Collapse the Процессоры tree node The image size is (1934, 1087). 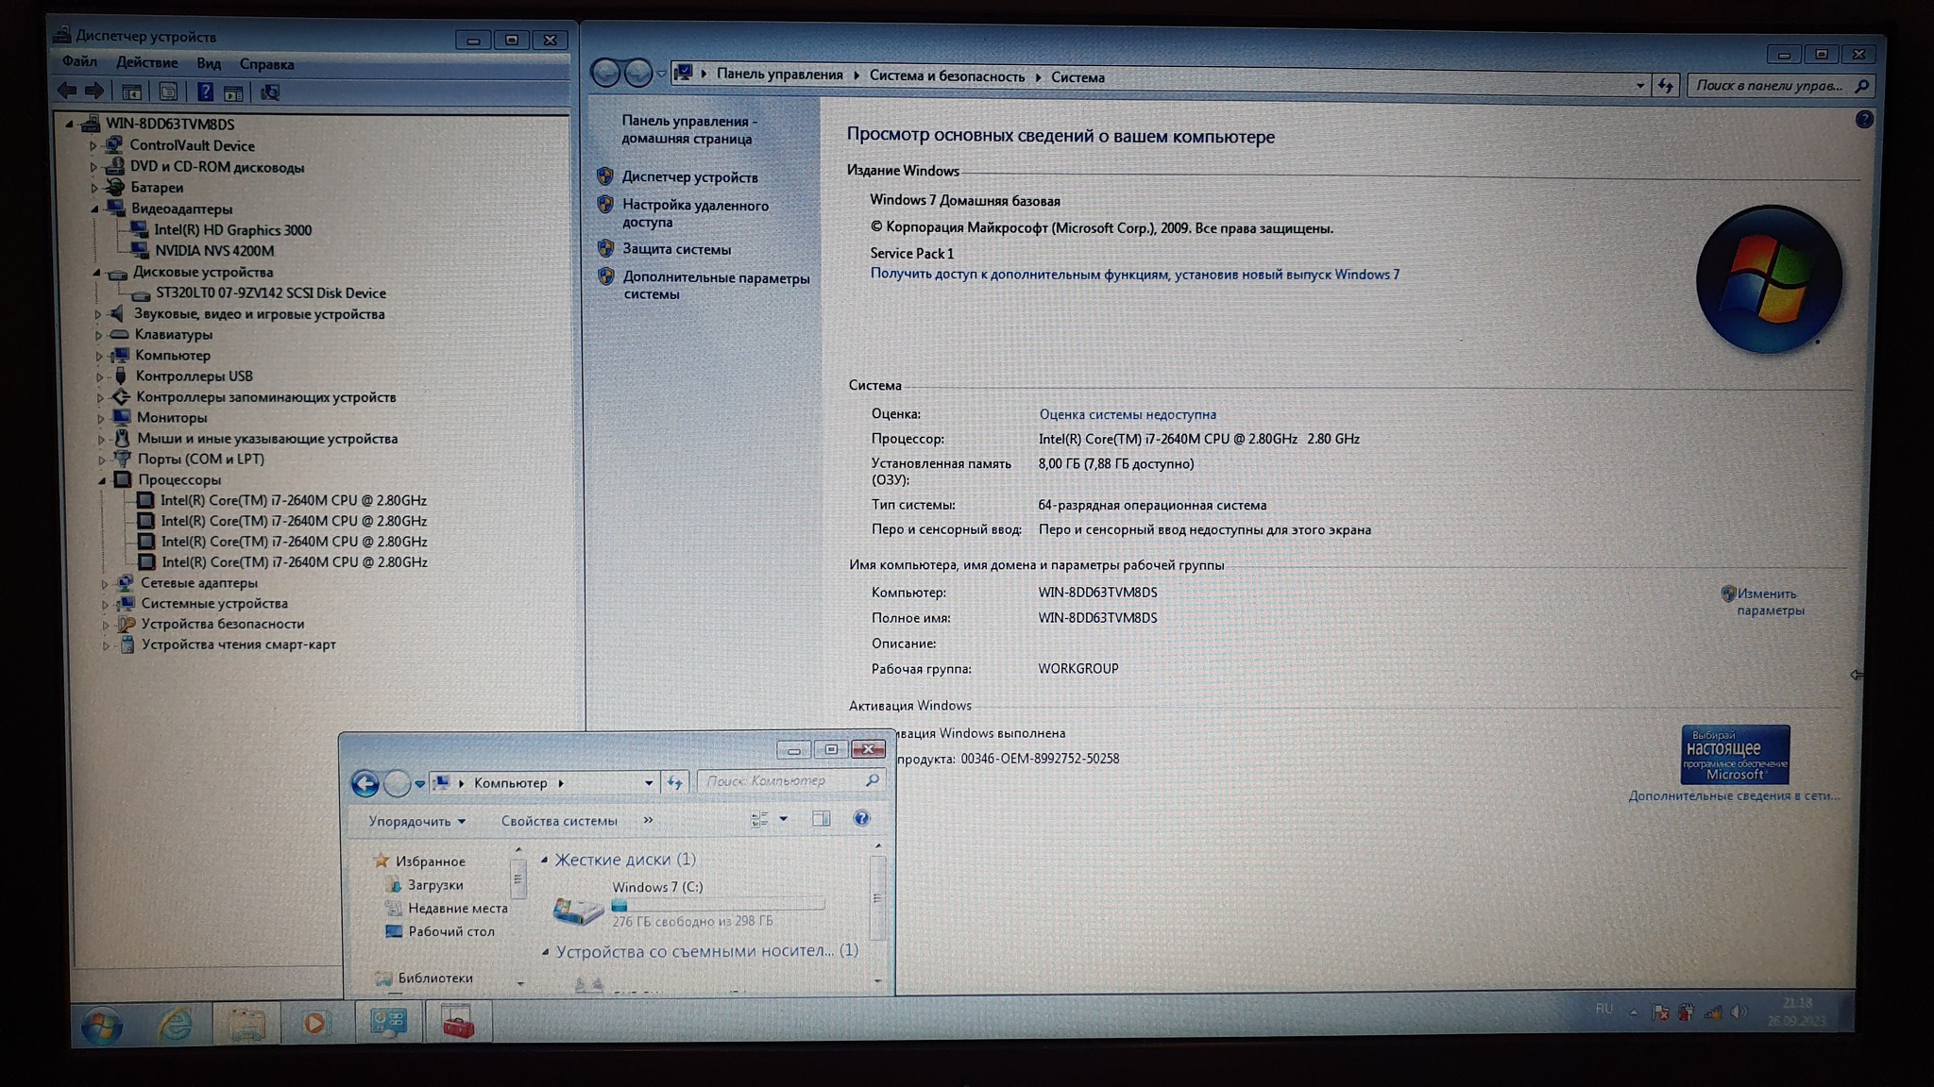[x=102, y=479]
